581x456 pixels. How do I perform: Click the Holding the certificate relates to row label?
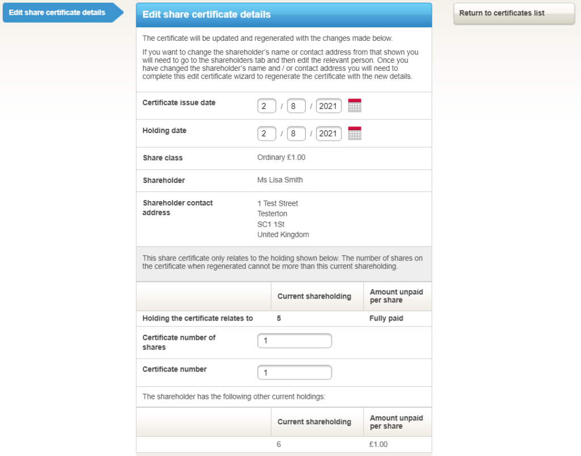197,318
